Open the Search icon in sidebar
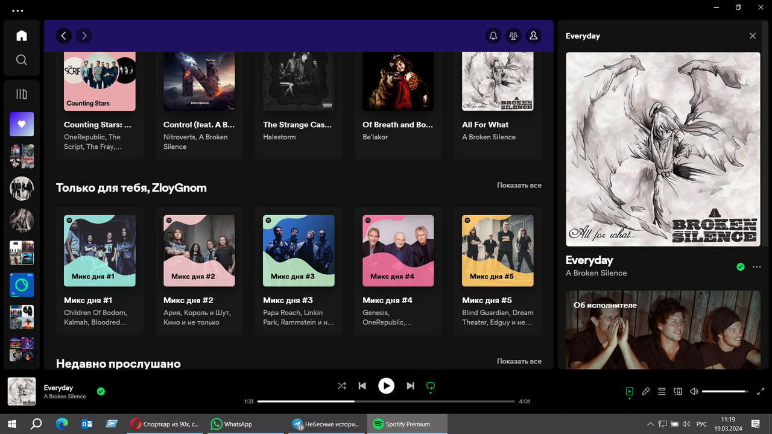The height and width of the screenshot is (434, 772). pos(22,60)
